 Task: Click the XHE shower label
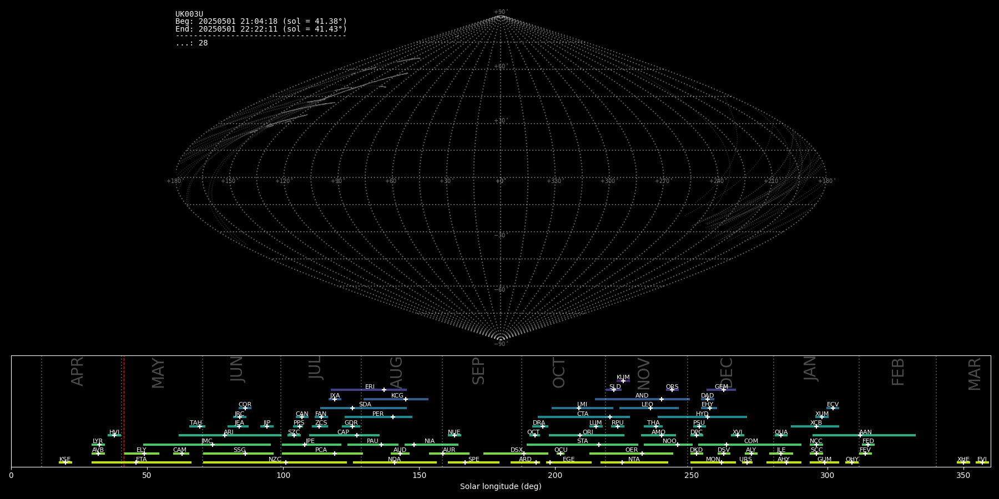click(963, 460)
